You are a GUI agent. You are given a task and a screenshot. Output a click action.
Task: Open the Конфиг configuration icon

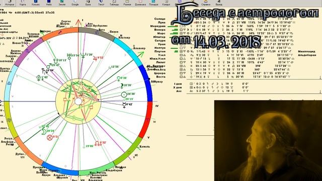(x=166, y=3)
